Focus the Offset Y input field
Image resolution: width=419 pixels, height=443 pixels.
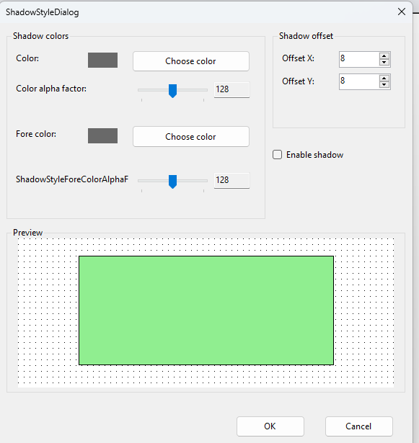tap(359, 82)
